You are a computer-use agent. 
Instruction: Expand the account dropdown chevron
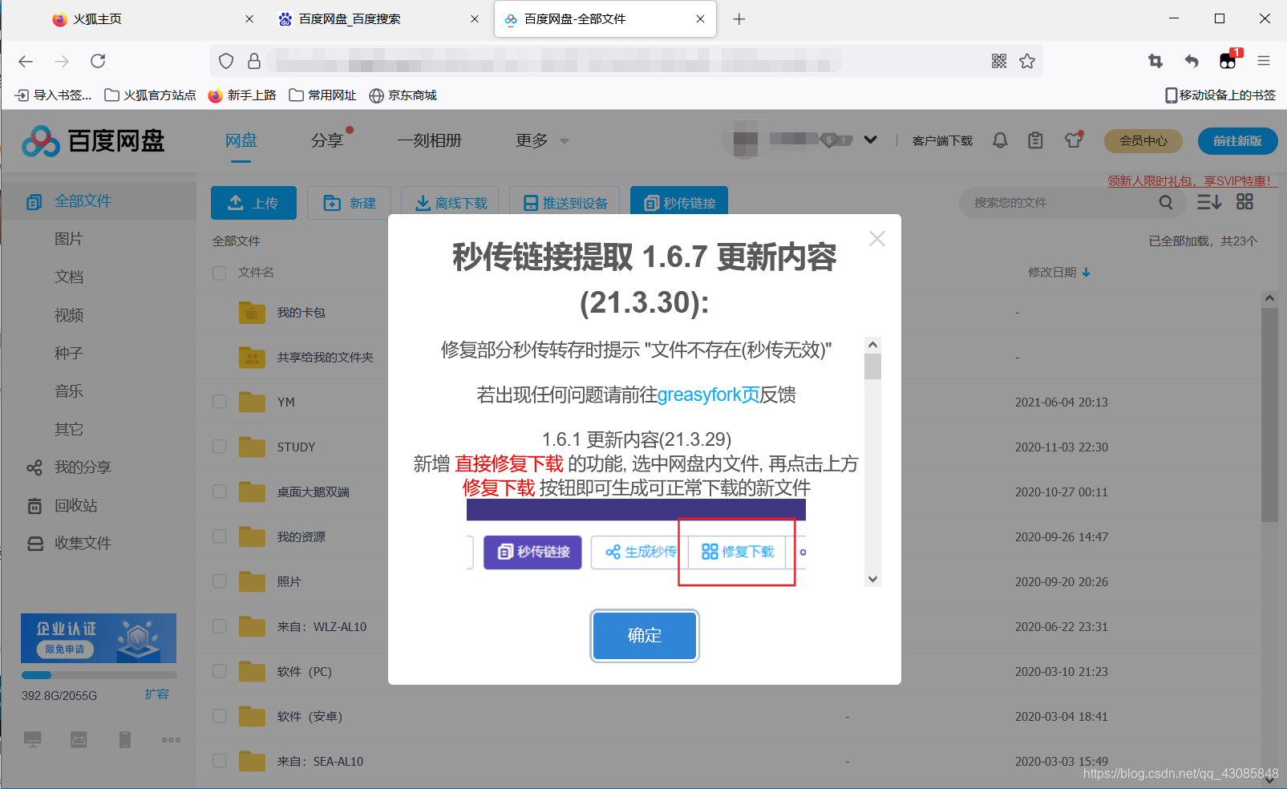coord(870,140)
